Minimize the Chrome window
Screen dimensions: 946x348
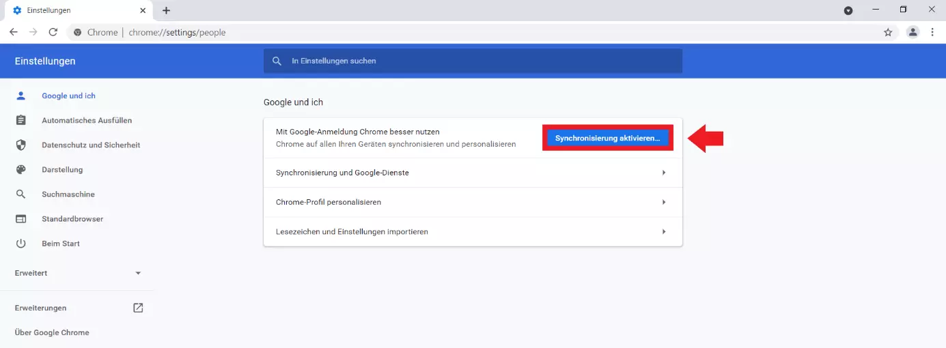876,10
